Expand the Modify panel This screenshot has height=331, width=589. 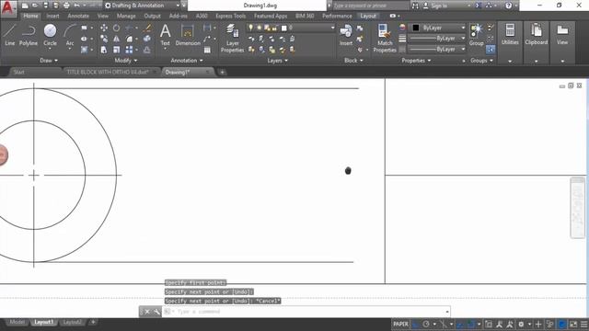pos(125,61)
